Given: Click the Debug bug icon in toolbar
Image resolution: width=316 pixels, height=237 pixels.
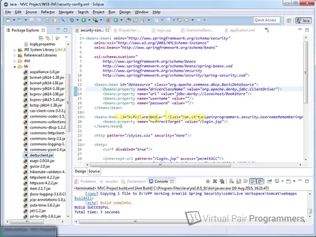Looking at the screenshot, I should tap(72, 20).
